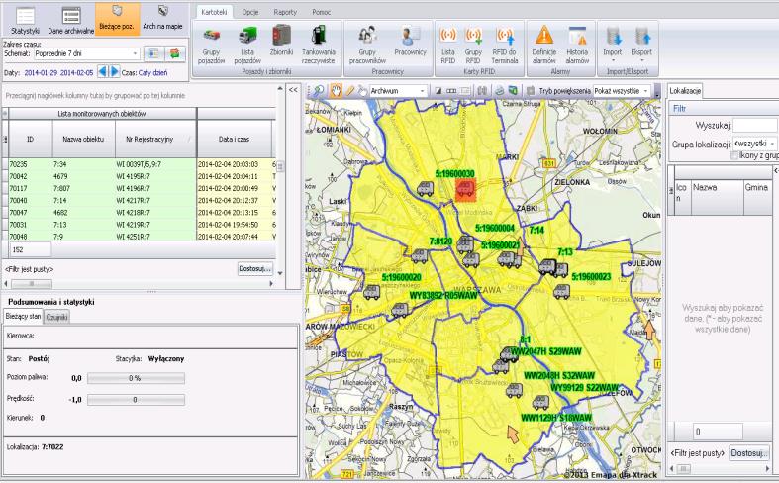Open Pracownicy list
Viewport: 779px width, 483px height.
click(x=410, y=41)
